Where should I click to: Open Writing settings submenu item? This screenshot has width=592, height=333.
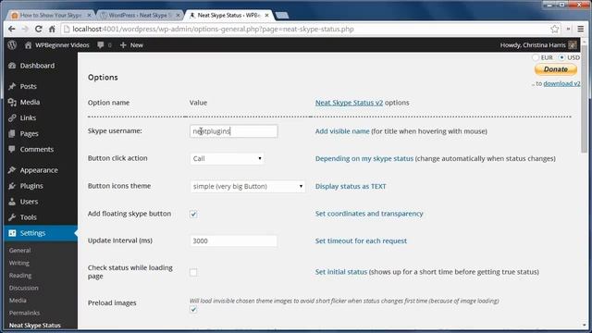click(19, 263)
